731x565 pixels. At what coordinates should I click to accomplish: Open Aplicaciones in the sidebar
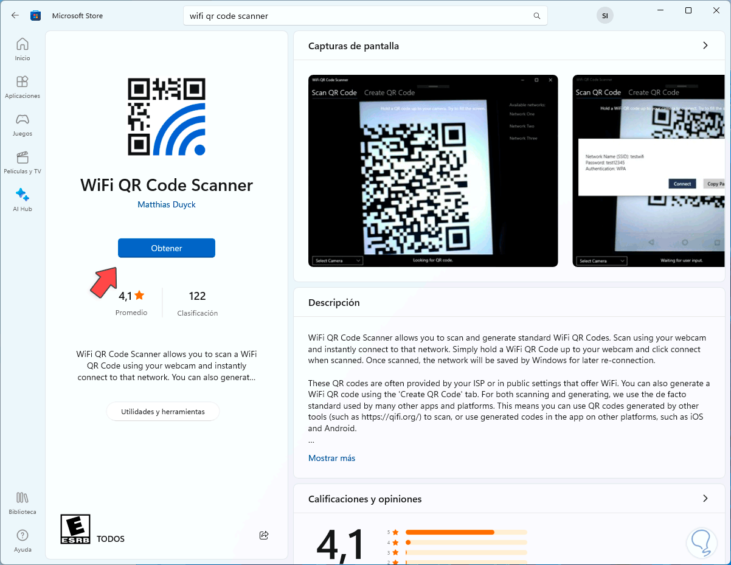pos(23,87)
